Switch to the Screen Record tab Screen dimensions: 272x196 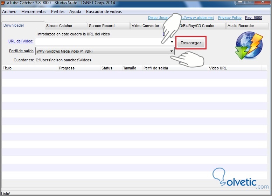(x=109, y=26)
